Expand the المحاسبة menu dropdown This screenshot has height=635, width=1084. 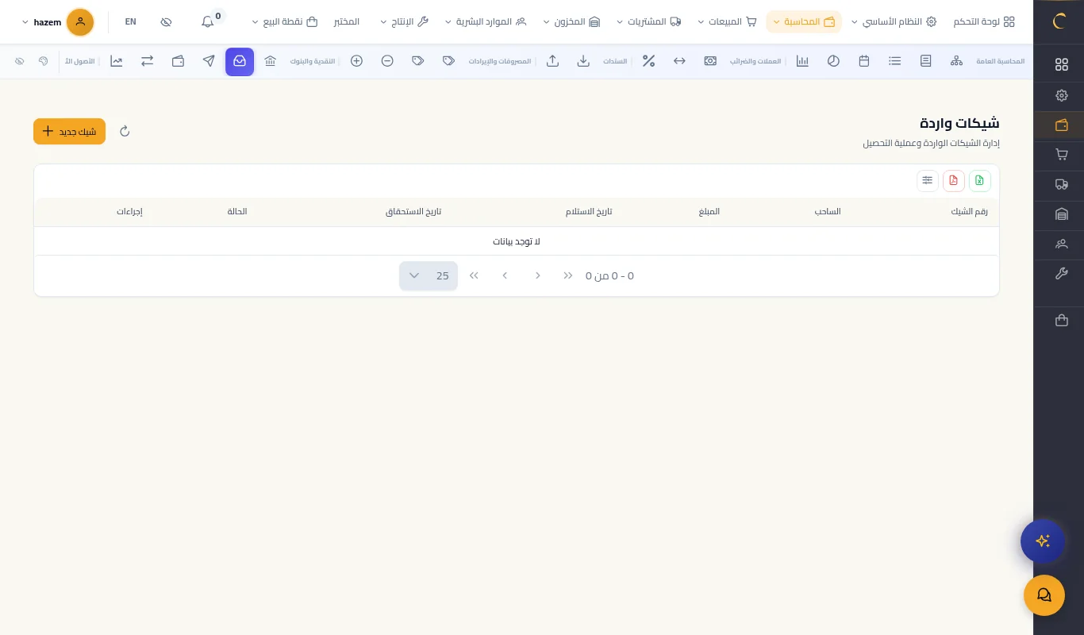[804, 21]
